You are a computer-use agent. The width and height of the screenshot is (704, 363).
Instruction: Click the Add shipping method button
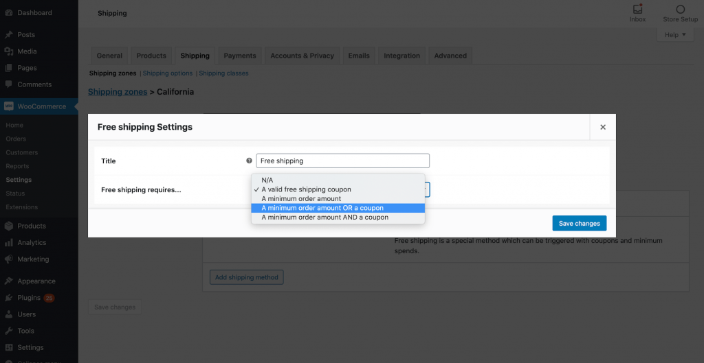(x=246, y=277)
